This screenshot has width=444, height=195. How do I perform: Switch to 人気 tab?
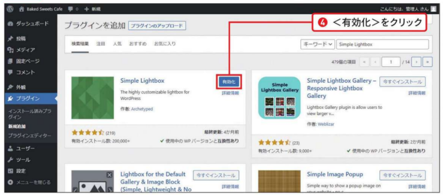tap(117, 44)
